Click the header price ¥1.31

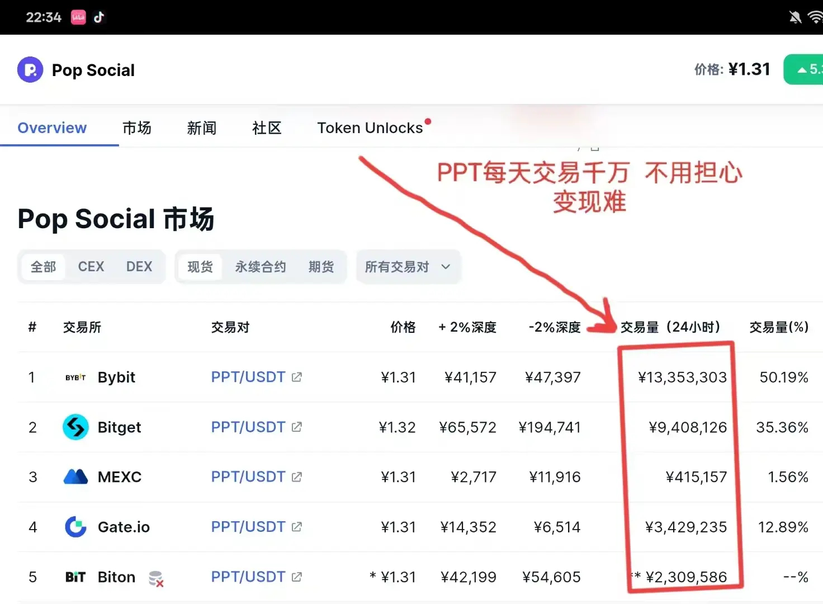click(749, 69)
